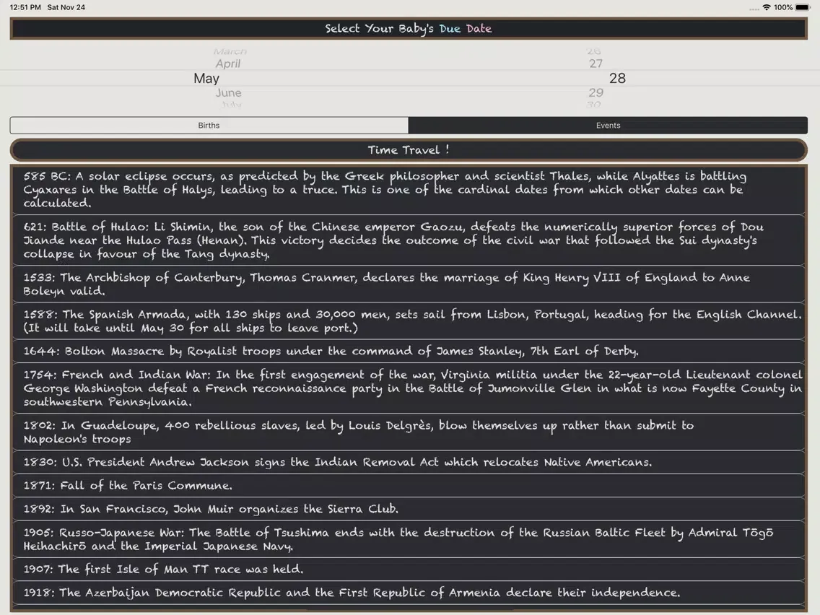
Task: Select April in the month picker
Action: coord(228,64)
